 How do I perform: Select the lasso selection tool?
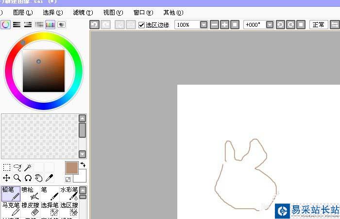tap(17, 167)
